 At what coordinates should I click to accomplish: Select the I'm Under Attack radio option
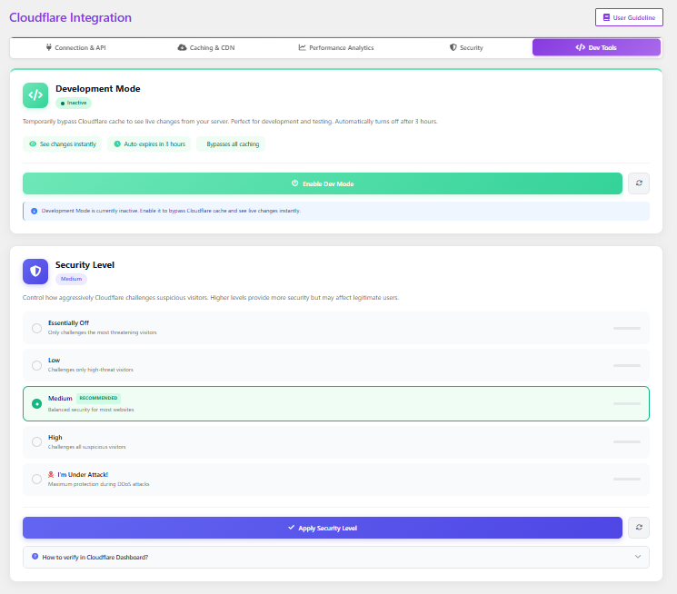coord(36,480)
